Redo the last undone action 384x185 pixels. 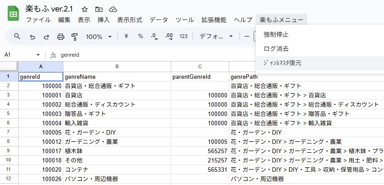pyautogui.click(x=47, y=36)
